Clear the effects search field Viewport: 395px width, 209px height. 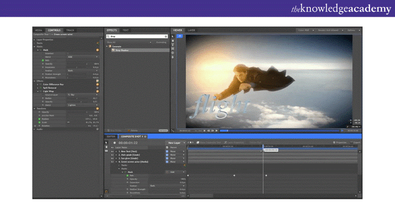click(166, 36)
